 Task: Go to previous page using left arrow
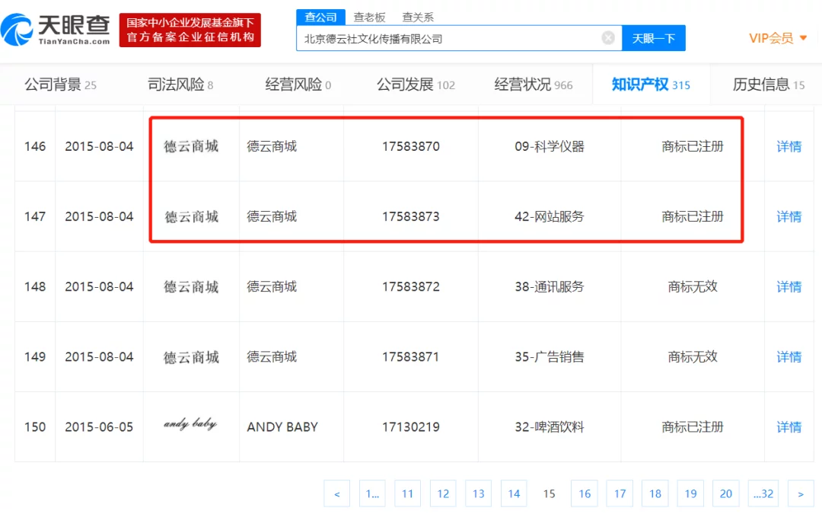(336, 493)
